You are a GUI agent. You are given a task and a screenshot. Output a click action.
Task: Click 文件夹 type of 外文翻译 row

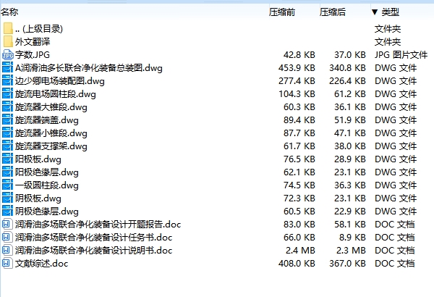388,41
